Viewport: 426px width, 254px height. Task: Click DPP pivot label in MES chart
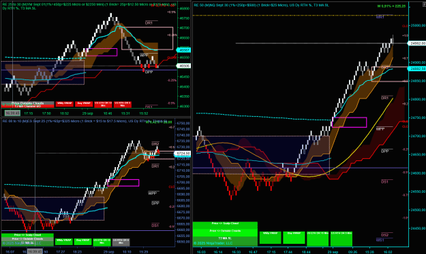155,203
